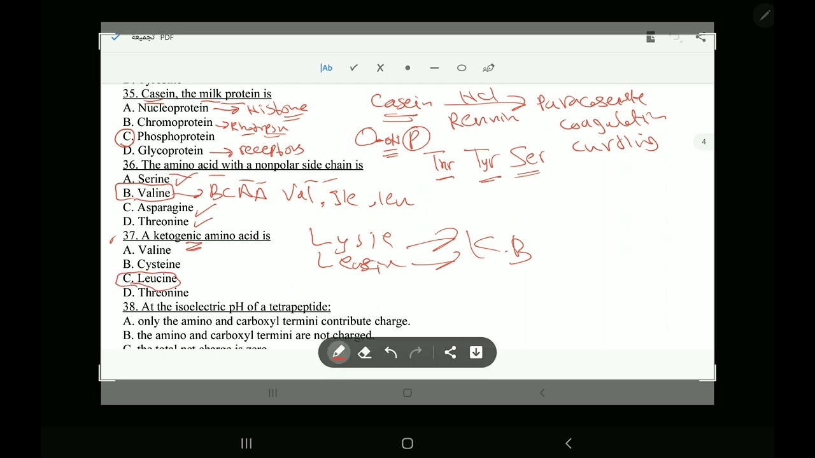
Task: Tap answer B about termini not charged
Action: tap(249, 335)
